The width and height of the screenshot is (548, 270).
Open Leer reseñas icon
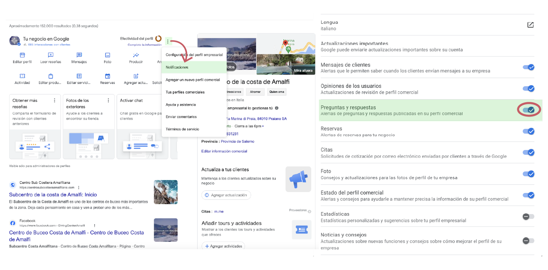point(51,55)
